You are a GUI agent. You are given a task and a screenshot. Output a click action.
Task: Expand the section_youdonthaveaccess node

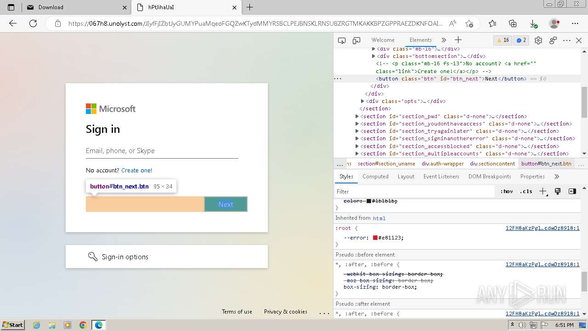click(357, 124)
